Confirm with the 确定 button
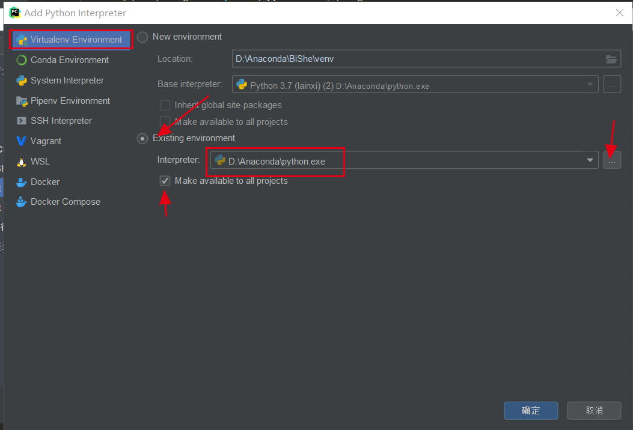The width and height of the screenshot is (633, 430). (x=531, y=410)
